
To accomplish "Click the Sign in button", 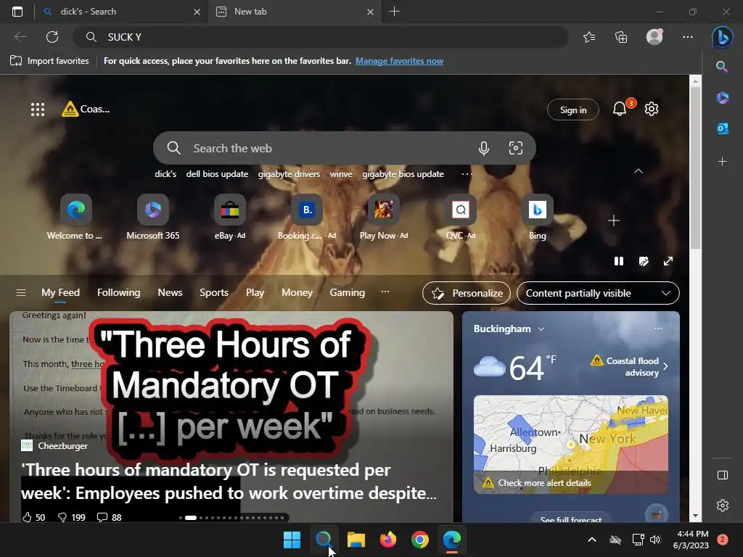I will (x=573, y=110).
